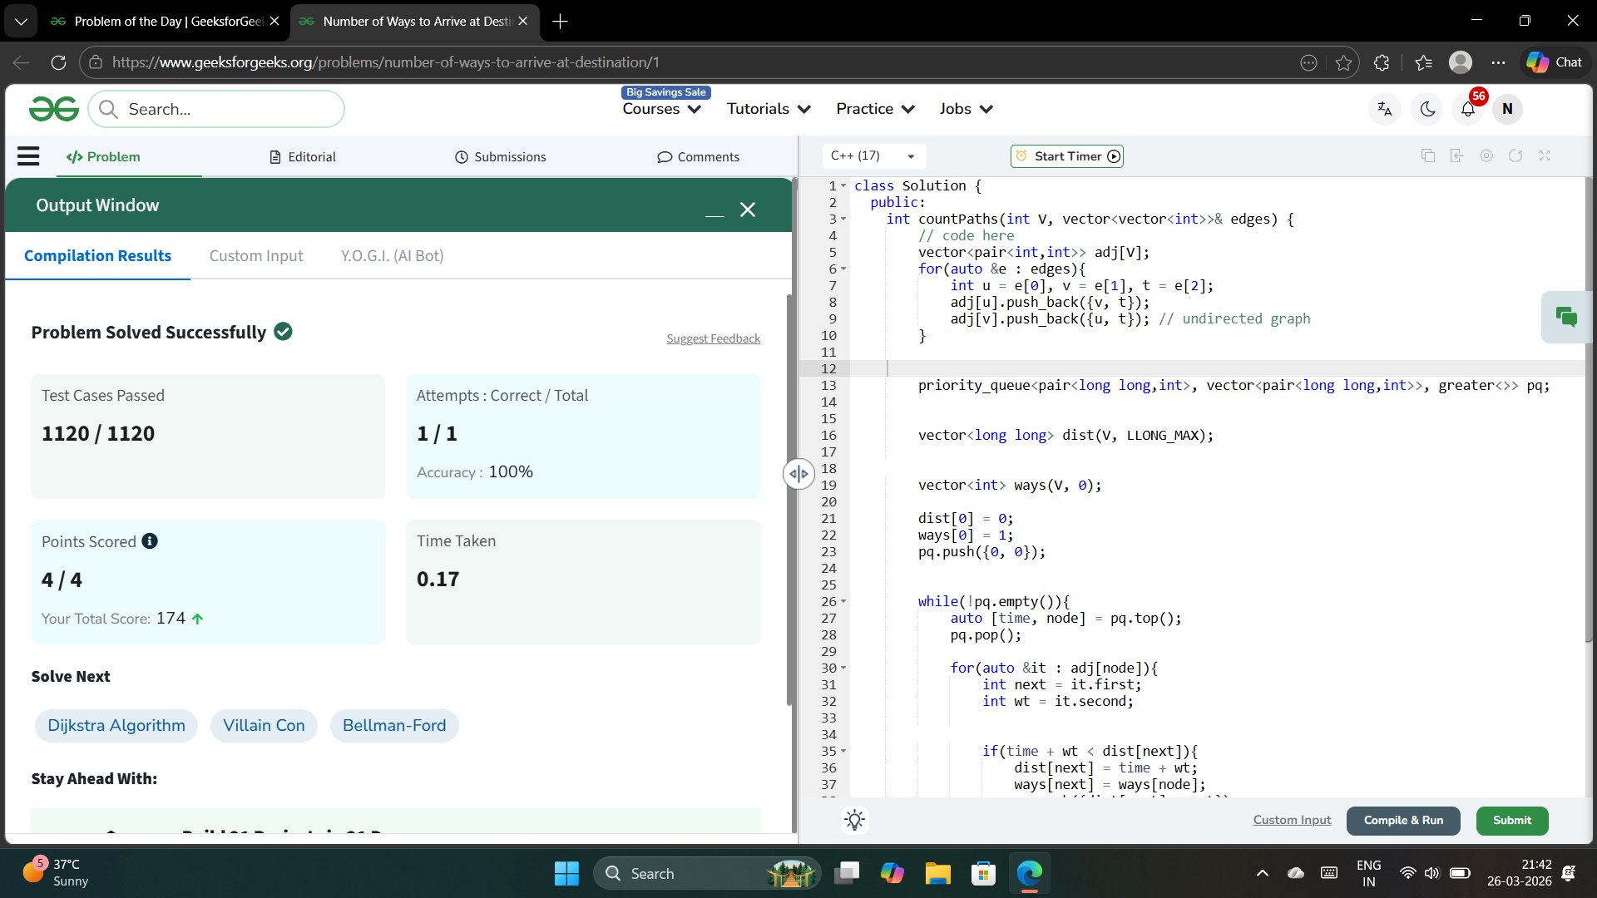Enter fullscreen editor mode

(1545, 155)
